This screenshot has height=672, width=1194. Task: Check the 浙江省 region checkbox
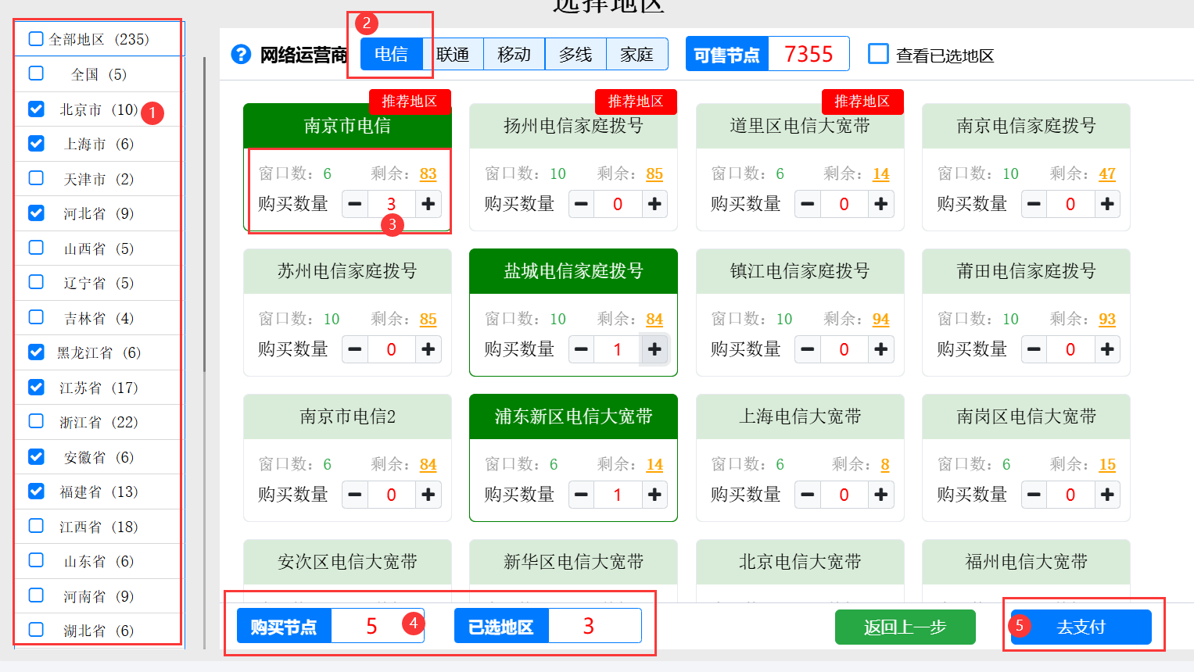pyautogui.click(x=36, y=422)
